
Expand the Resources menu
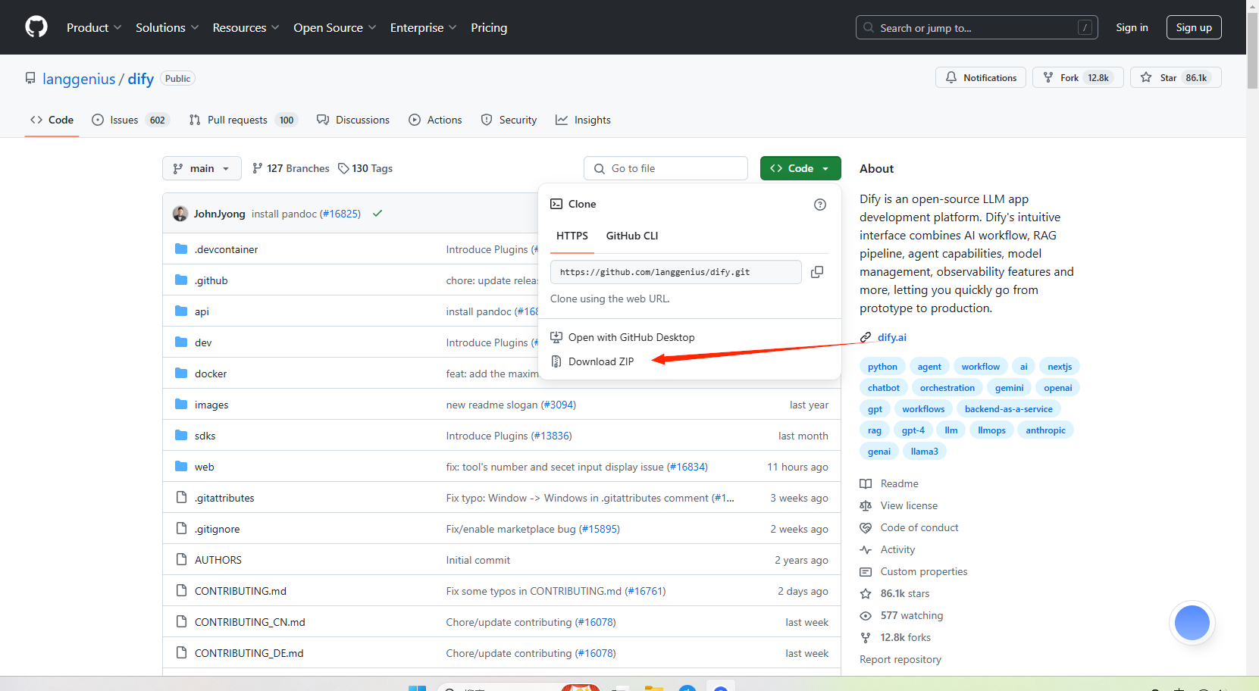pos(246,27)
